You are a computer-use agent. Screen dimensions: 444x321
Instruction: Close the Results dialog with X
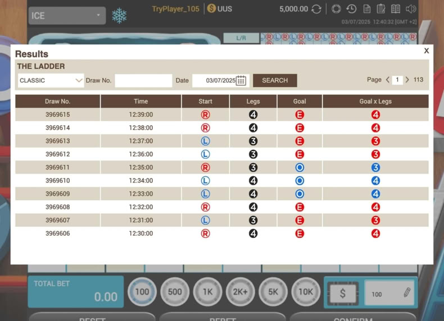(x=427, y=51)
